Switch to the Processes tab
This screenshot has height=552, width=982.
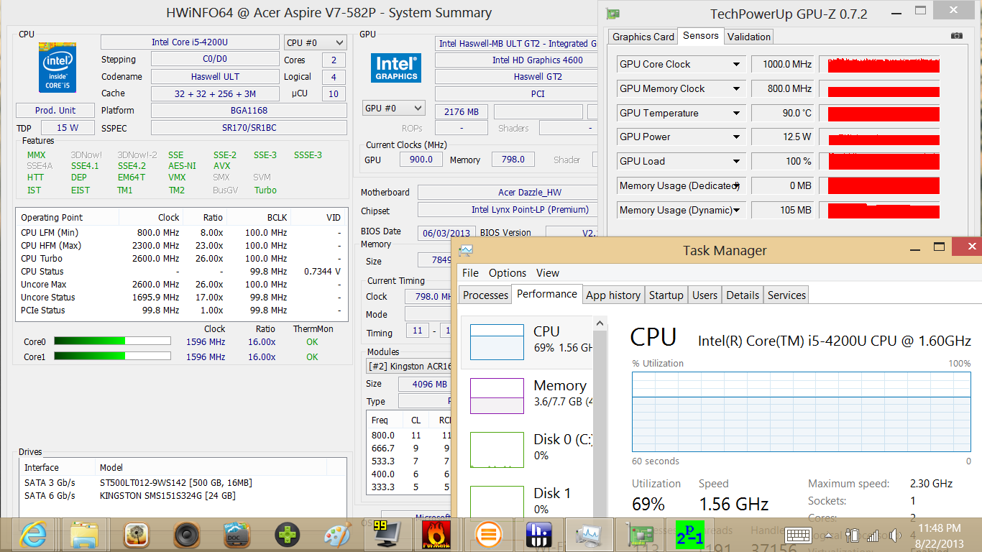(485, 295)
